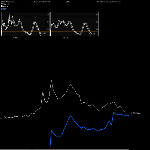The height and width of the screenshot is (150, 150).
Task: Click the Slow D legend swatch
Action: (x=2, y=4)
